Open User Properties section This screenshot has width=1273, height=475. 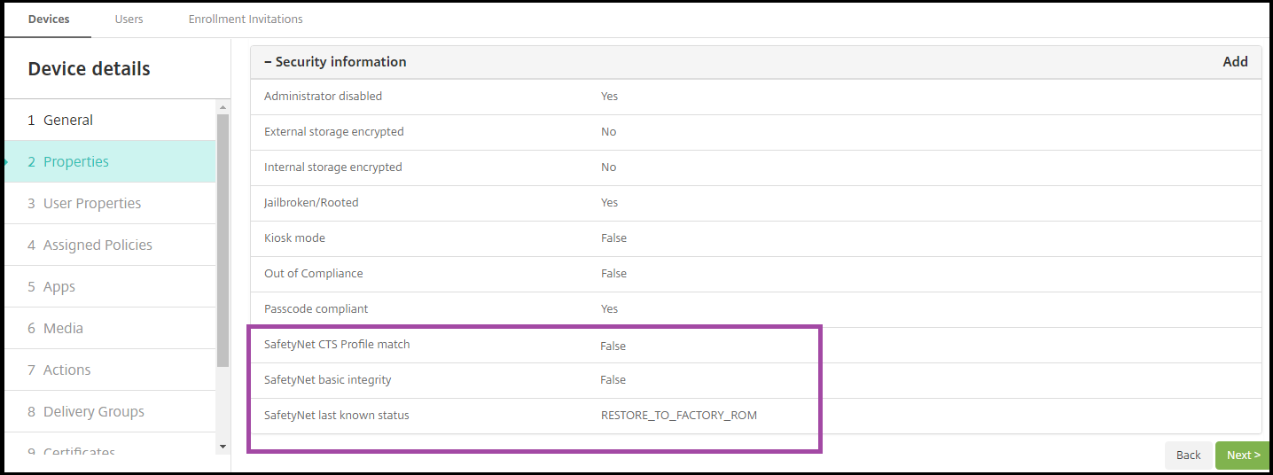(92, 204)
